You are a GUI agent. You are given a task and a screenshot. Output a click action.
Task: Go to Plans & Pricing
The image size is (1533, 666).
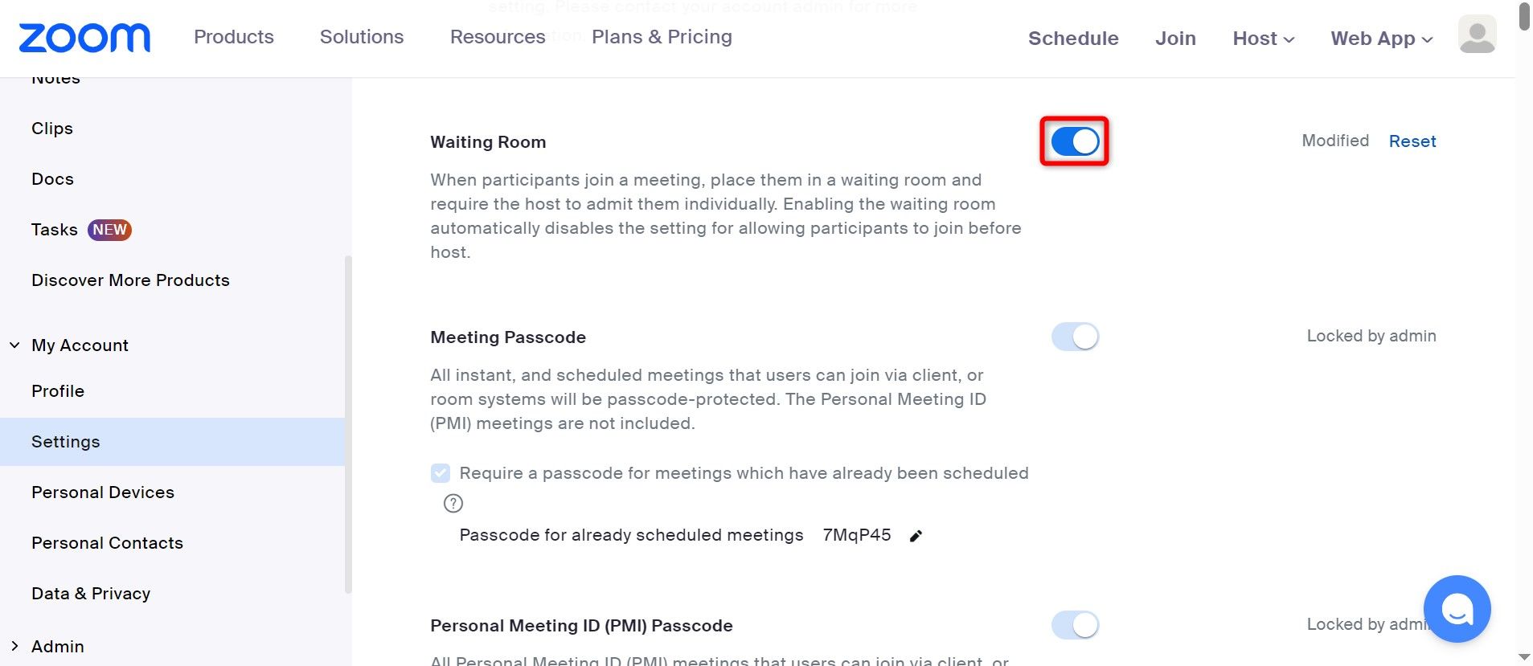click(662, 37)
